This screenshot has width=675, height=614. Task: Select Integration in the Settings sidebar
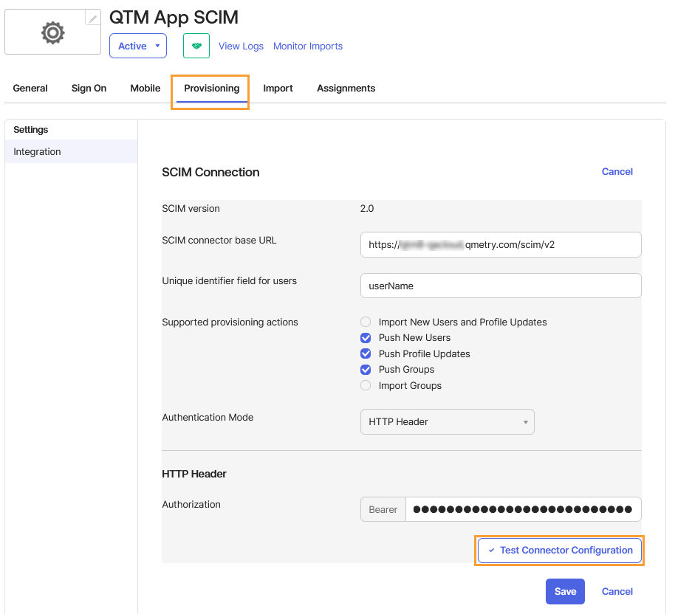tap(37, 151)
